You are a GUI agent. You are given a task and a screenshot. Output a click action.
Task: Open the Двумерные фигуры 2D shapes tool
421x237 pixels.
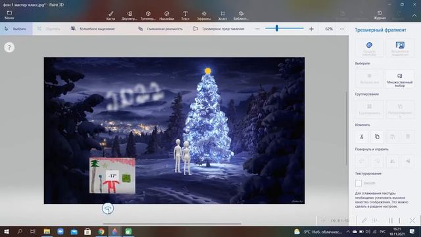pyautogui.click(x=129, y=16)
